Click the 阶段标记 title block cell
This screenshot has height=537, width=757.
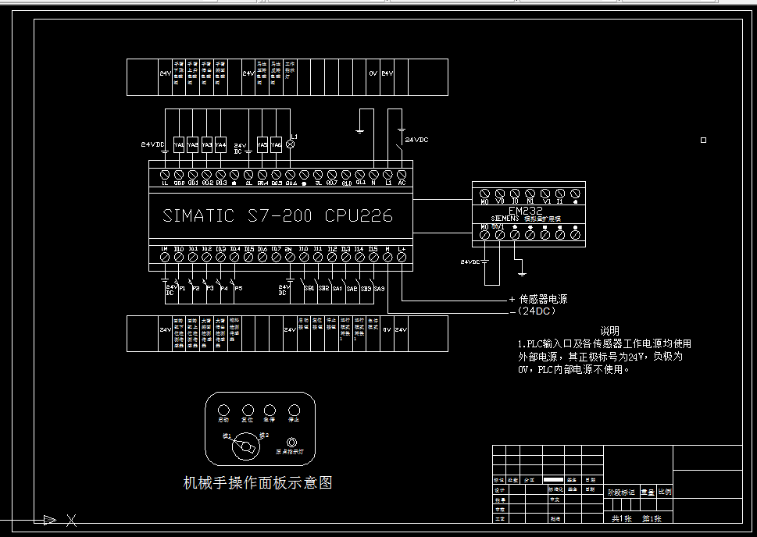(x=621, y=493)
